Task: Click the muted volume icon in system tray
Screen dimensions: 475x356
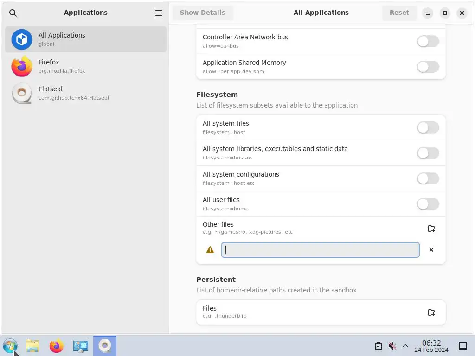Action: pos(392,346)
